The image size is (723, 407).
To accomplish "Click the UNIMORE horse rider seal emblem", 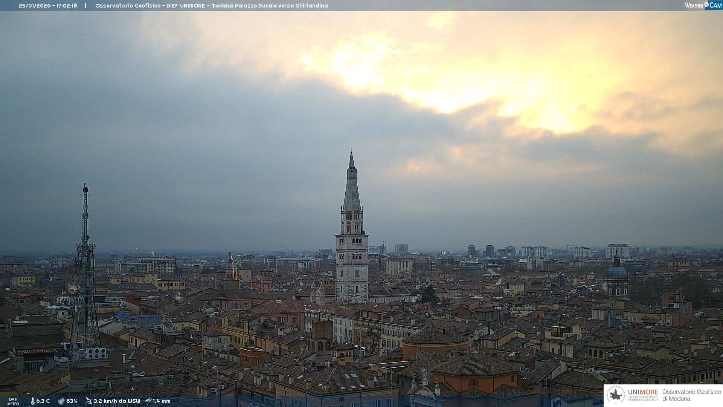I will 616,395.
